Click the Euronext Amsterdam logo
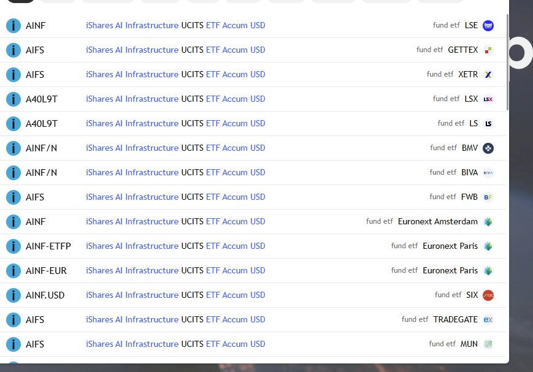The height and width of the screenshot is (372, 533). click(488, 222)
